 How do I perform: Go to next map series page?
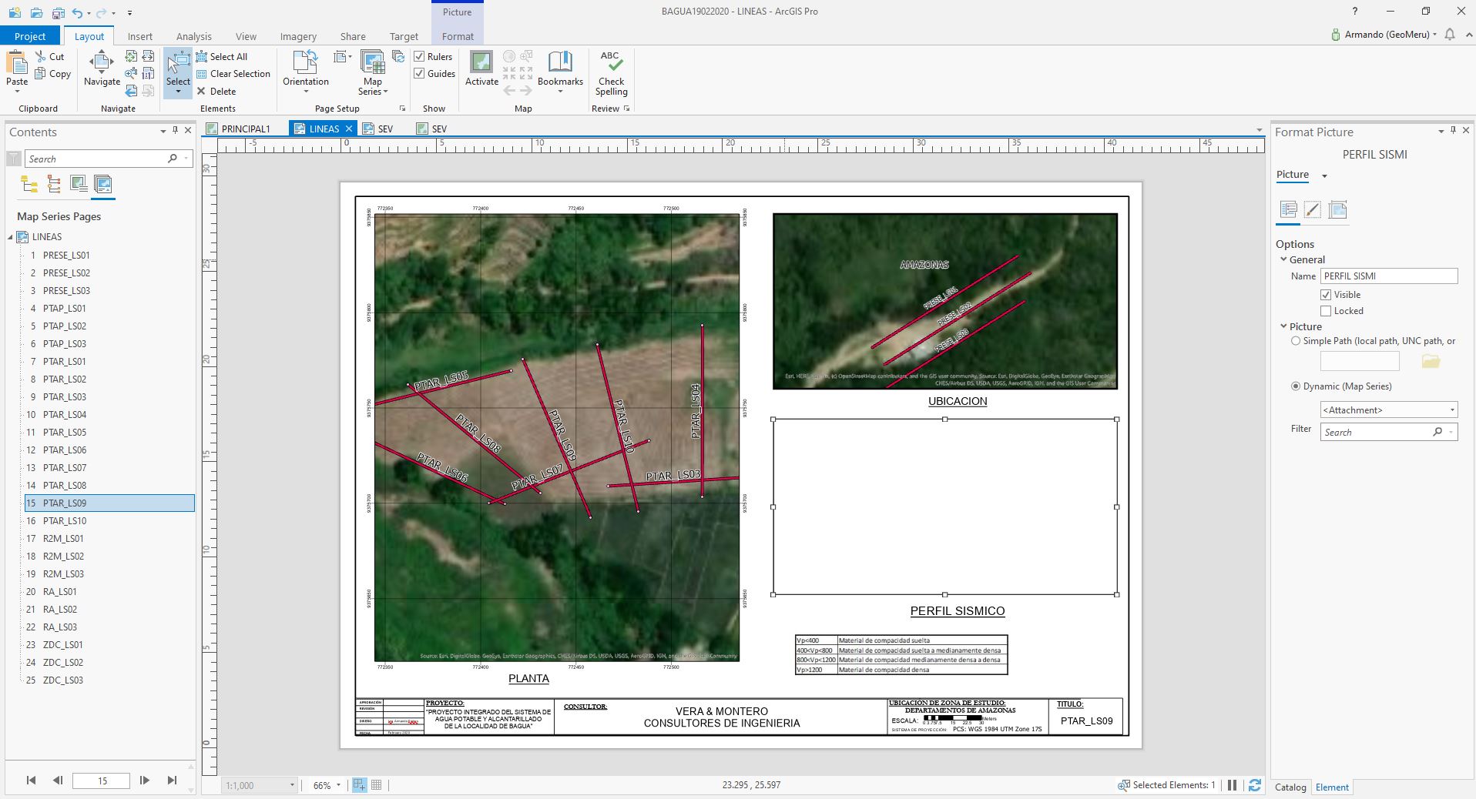[145, 781]
